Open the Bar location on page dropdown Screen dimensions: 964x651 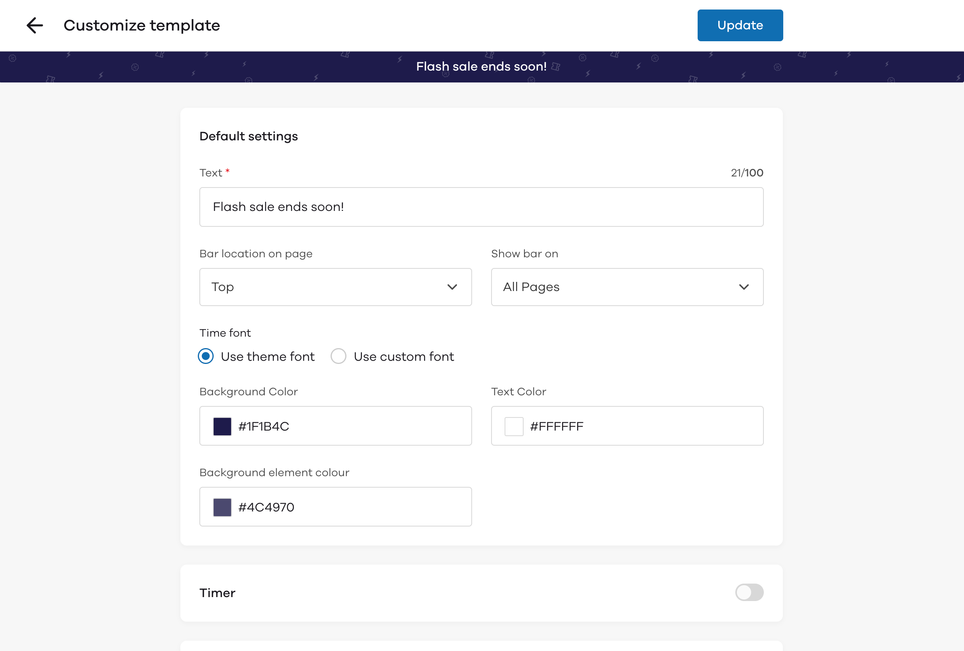point(335,287)
